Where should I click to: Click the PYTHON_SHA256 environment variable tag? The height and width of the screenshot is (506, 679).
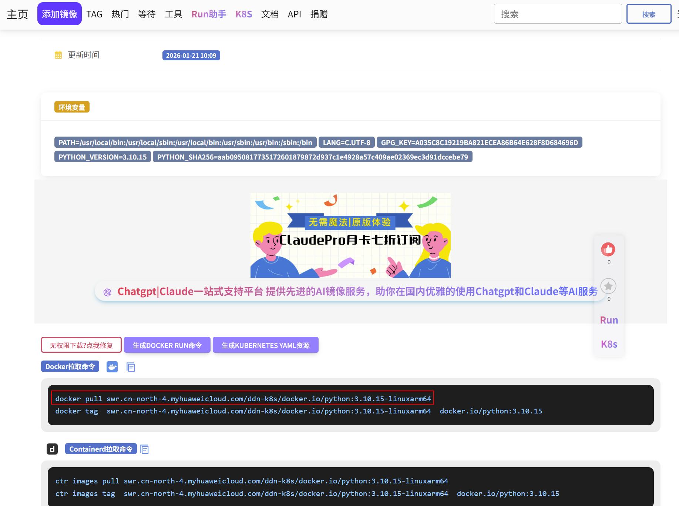[313, 157]
